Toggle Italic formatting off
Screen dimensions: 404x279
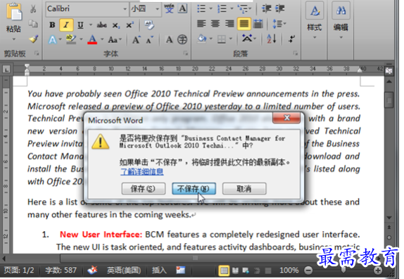(x=66, y=25)
